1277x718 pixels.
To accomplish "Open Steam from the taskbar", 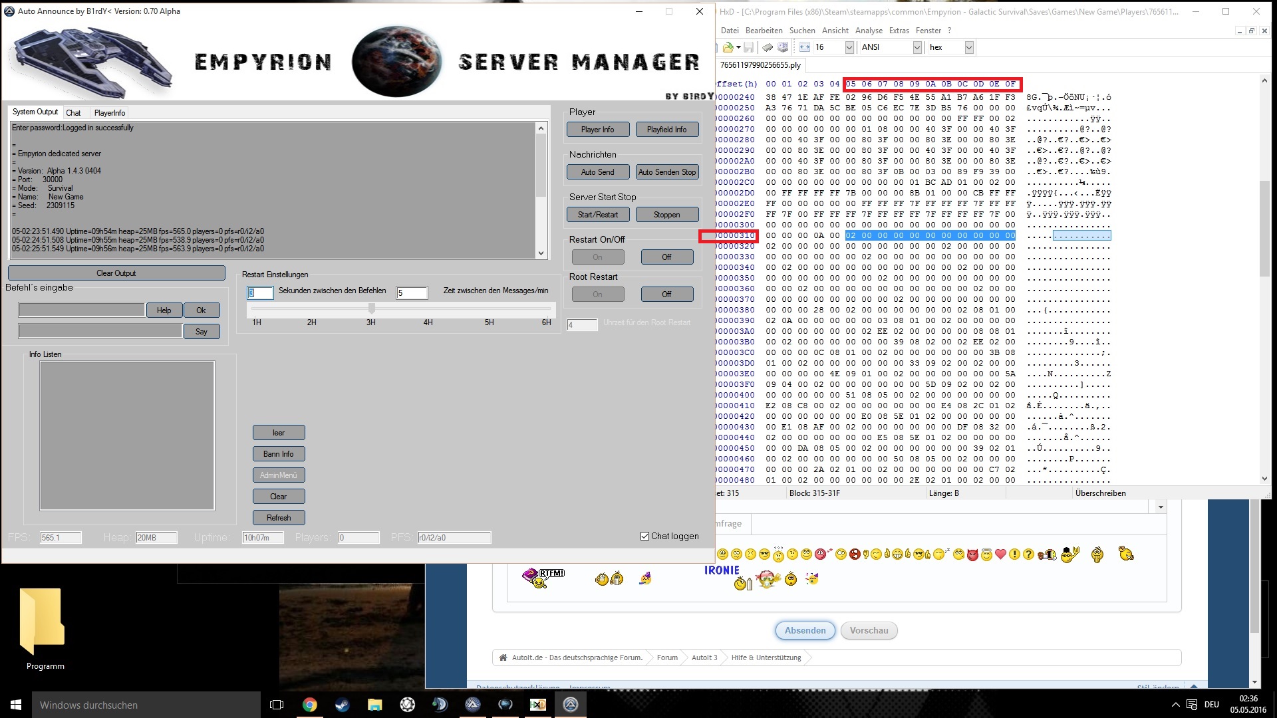I will coord(343,705).
